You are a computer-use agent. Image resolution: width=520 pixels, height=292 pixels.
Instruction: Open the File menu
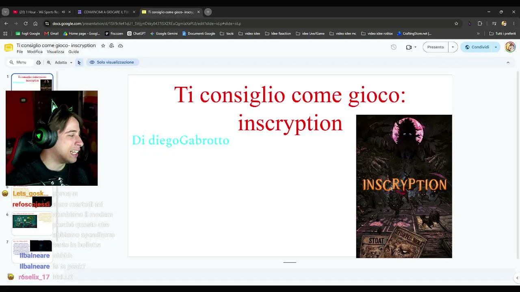(19, 52)
